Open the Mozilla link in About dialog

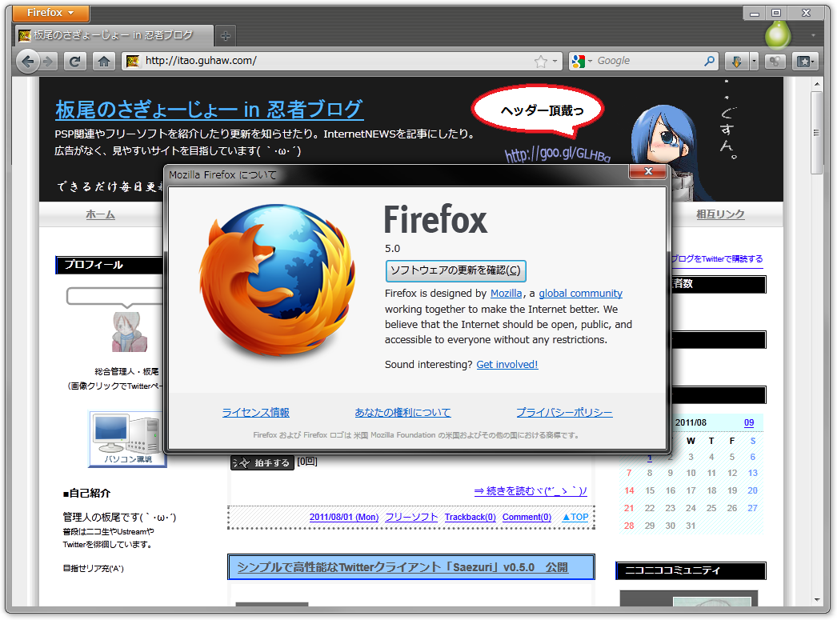coord(506,294)
